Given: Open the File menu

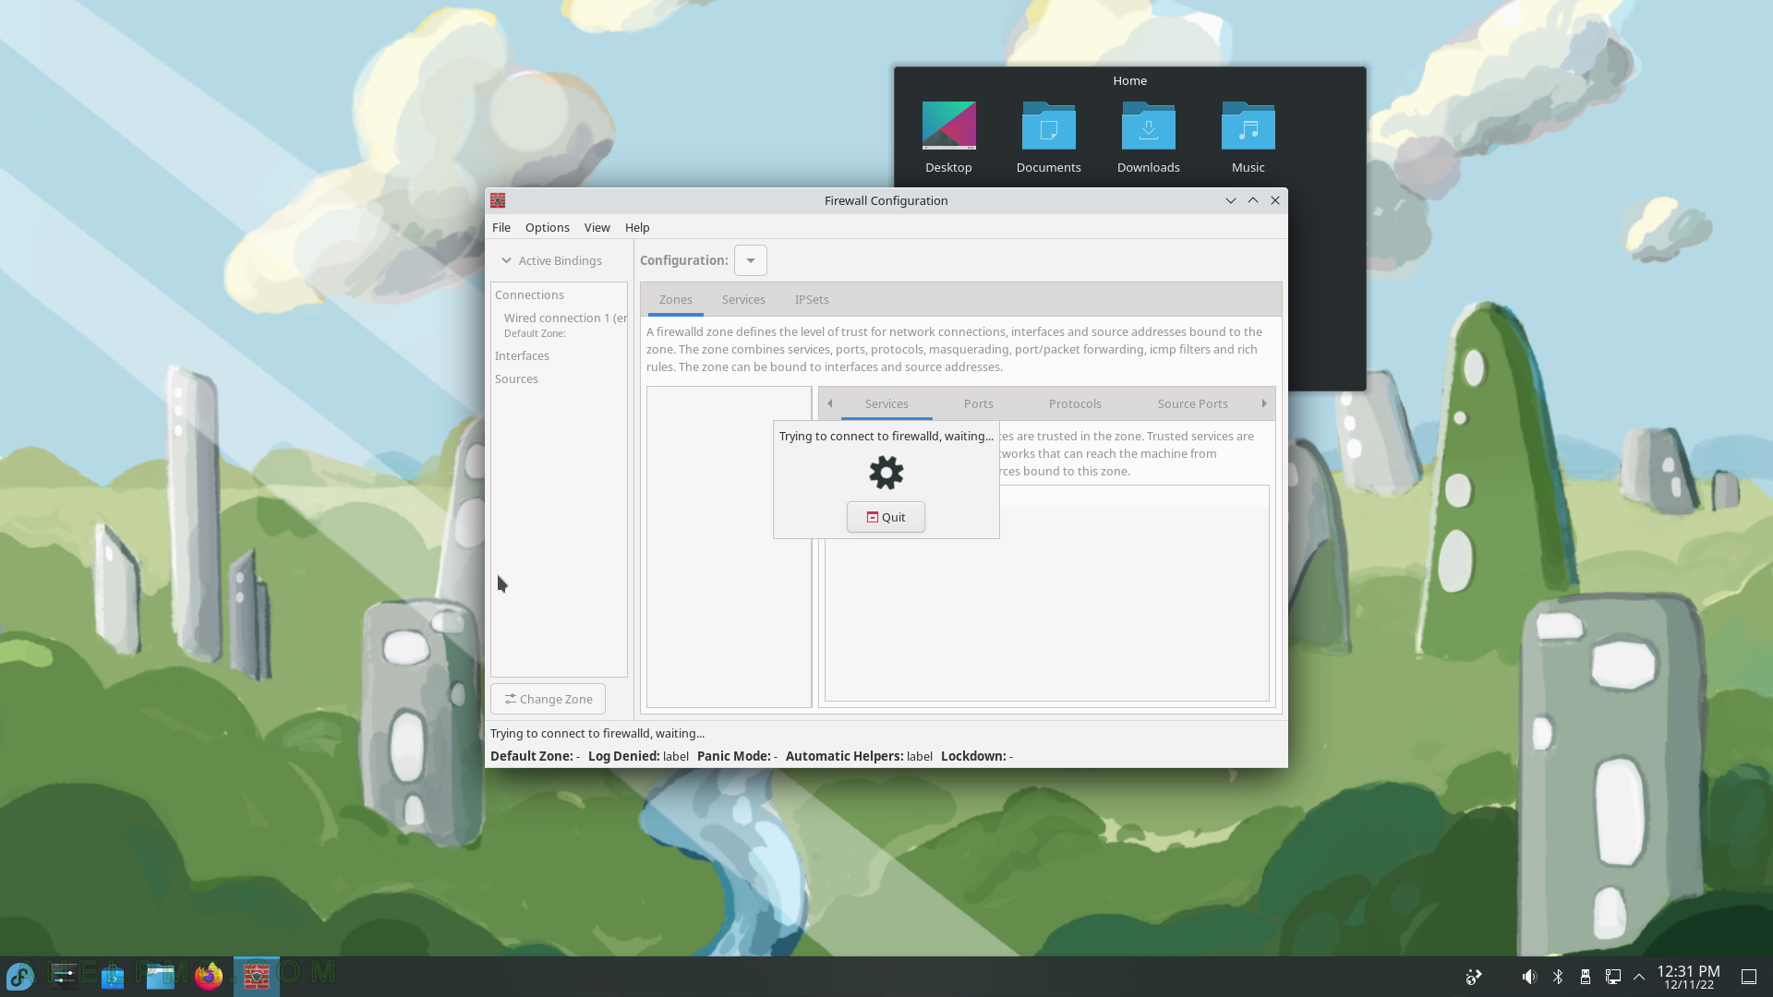Looking at the screenshot, I should [501, 227].
